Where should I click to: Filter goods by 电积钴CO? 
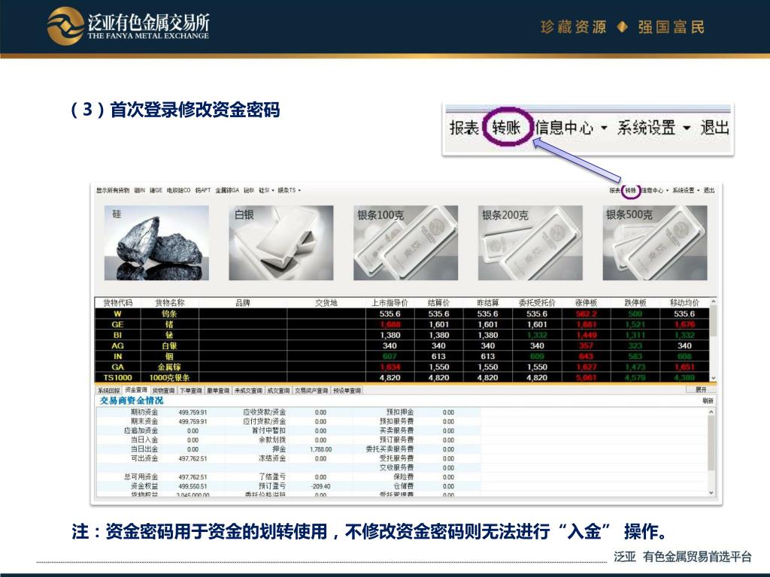(178, 190)
